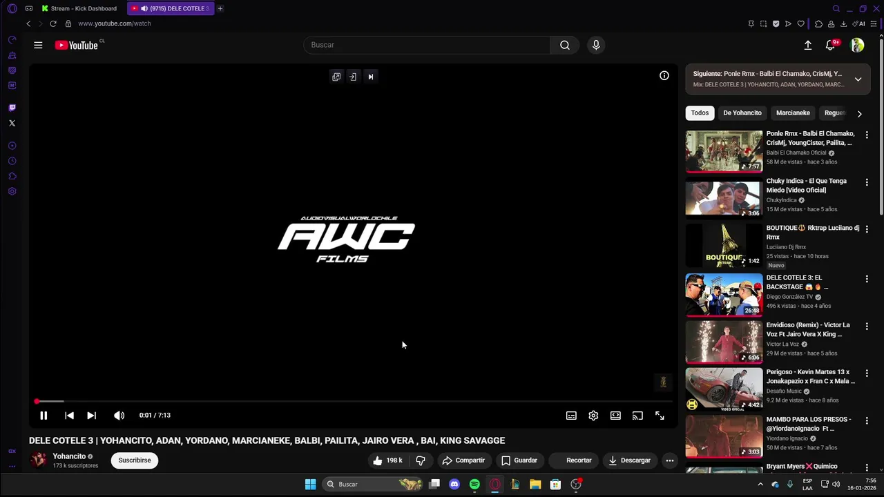Reload the page with the refresh icon
The width and height of the screenshot is (884, 497).
tap(52, 23)
